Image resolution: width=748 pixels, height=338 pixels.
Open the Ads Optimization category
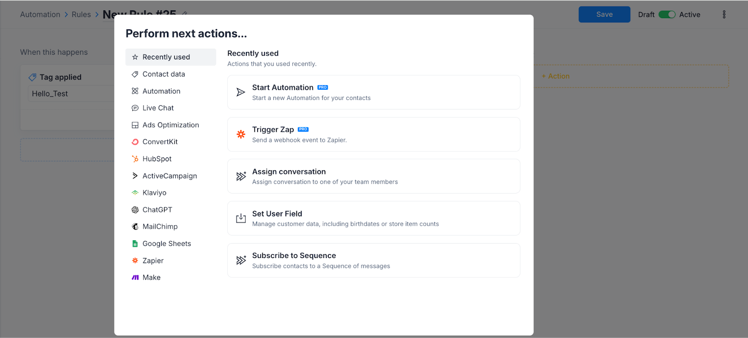(x=171, y=125)
